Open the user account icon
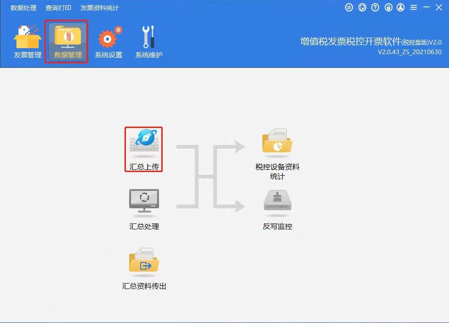 (x=402, y=7)
